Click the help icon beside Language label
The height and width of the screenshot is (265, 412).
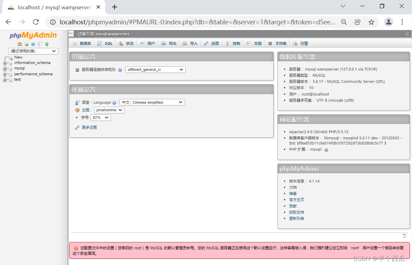click(x=114, y=103)
